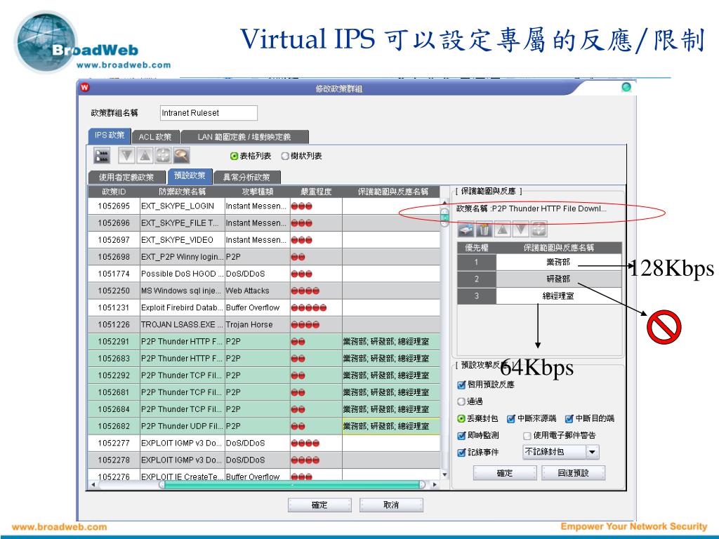
Task: Toggle the 即時監測 checkbox
Action: pos(461,435)
